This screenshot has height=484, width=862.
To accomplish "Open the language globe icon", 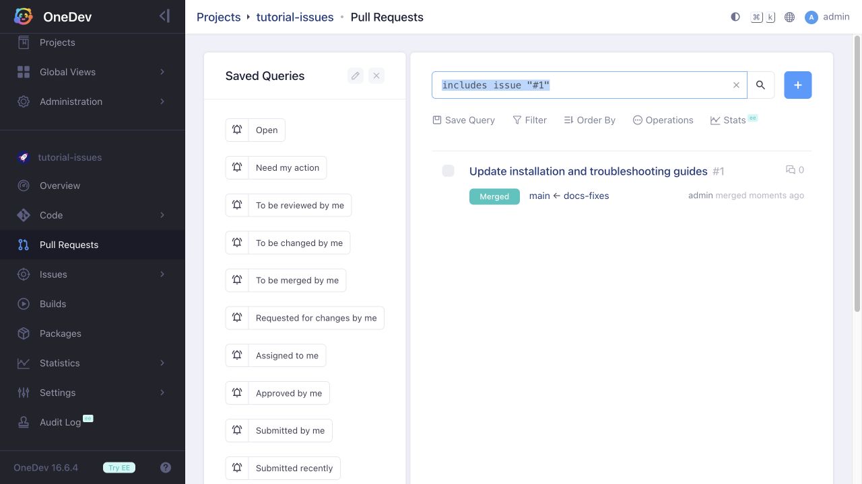I will click(x=789, y=17).
